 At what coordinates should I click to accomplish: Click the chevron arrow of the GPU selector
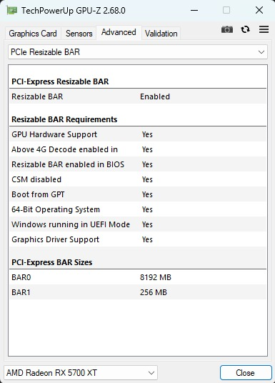pos(151,373)
